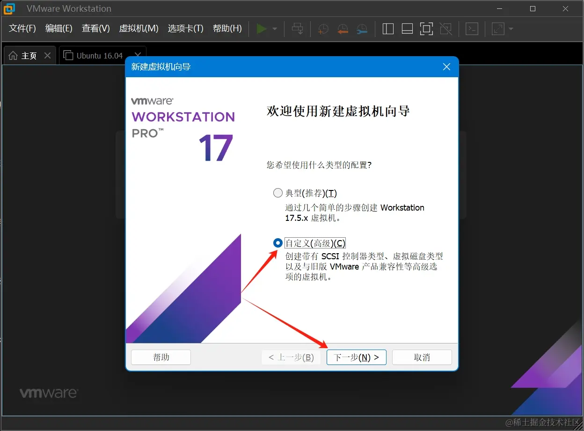Select the 自定义(高级)(C) radio button

point(278,243)
